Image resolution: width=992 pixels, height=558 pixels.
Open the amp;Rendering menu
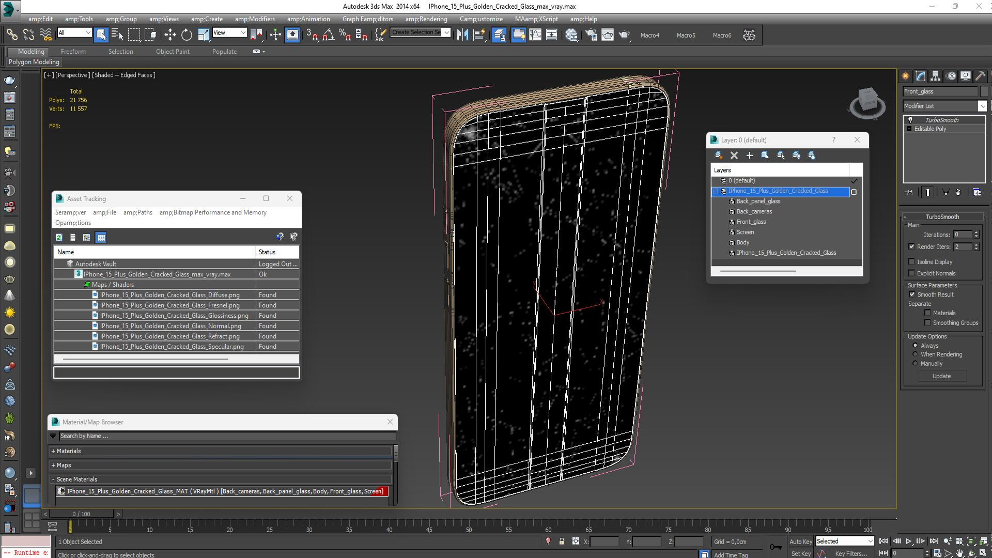pyautogui.click(x=426, y=19)
